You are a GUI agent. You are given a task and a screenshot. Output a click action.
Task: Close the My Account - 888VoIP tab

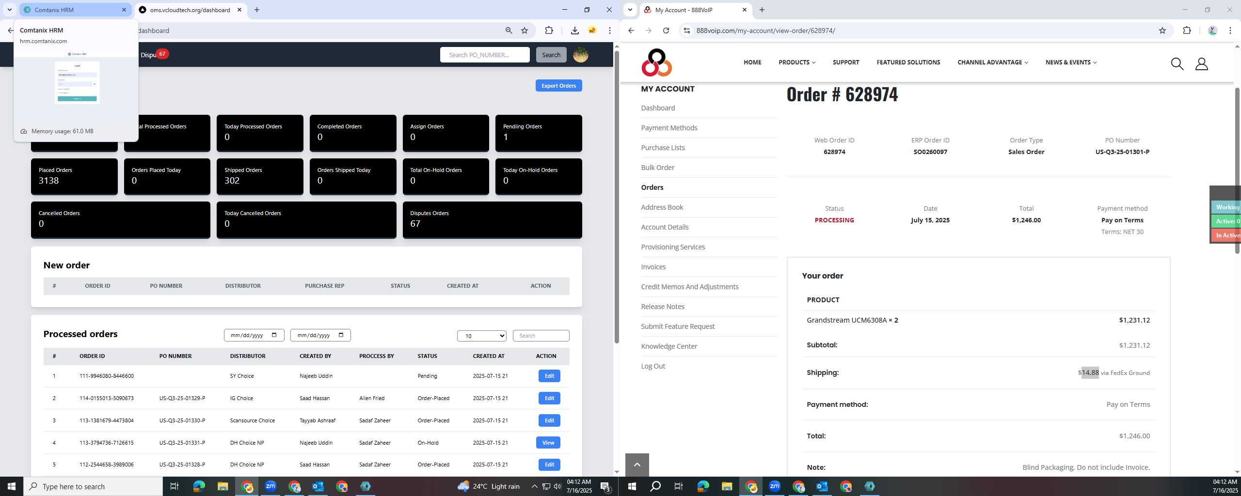tap(744, 10)
